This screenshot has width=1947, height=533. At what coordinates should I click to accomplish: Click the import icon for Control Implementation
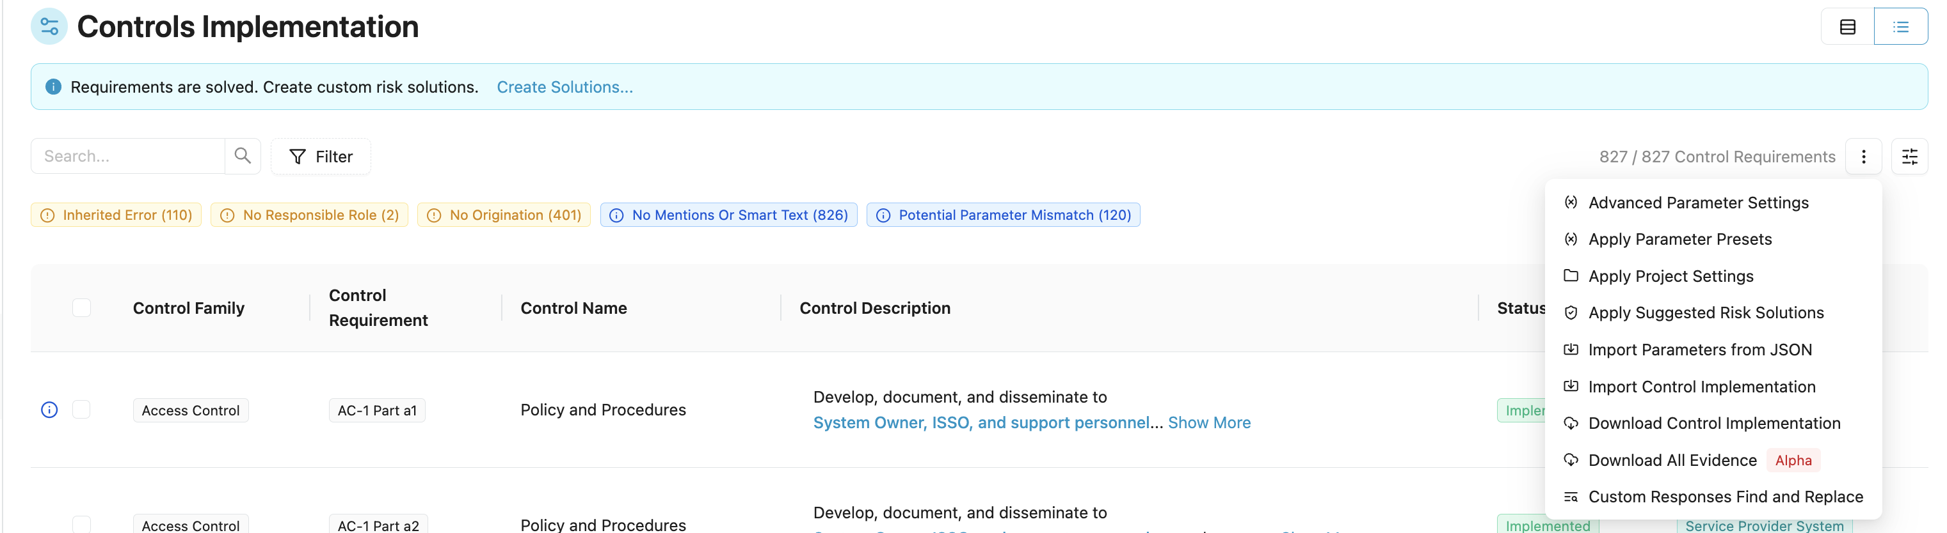click(1571, 387)
